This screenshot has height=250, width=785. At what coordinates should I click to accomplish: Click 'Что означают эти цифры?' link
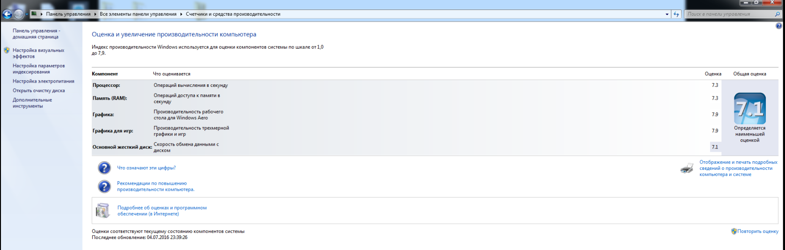(147, 168)
